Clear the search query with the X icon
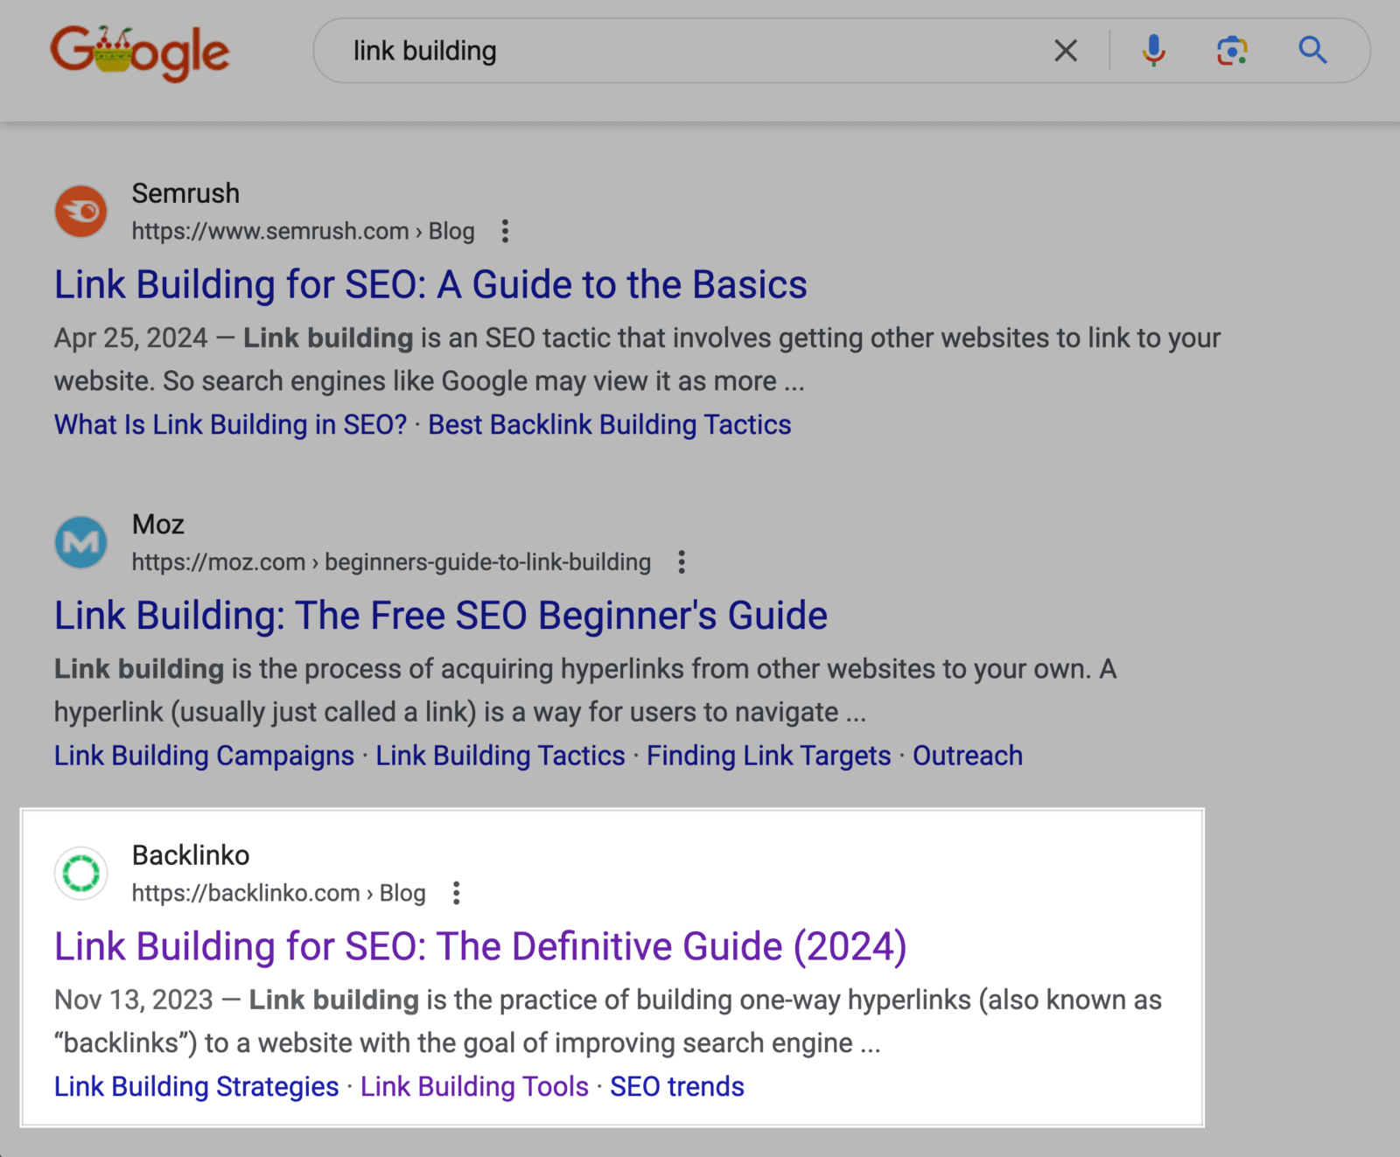The height and width of the screenshot is (1157, 1400). click(1066, 51)
